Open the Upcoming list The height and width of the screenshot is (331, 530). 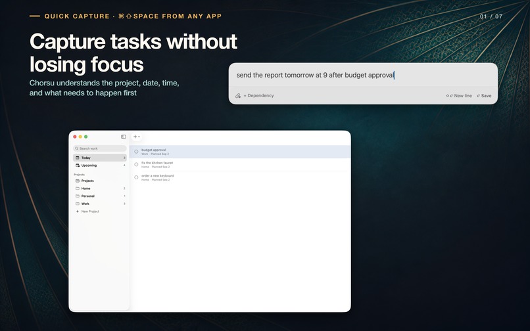[100, 165]
